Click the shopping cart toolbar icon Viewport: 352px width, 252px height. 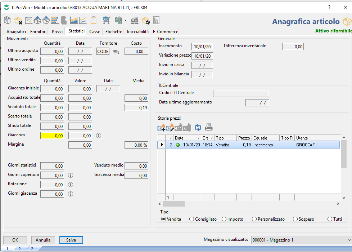[x=106, y=20]
